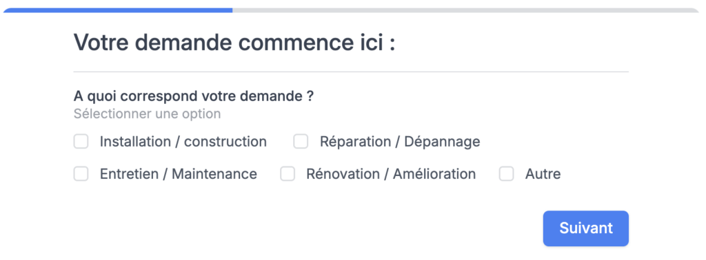The image size is (706, 260).
Task: Click the gray unfilled part of progress bar
Action: click(x=465, y=10)
